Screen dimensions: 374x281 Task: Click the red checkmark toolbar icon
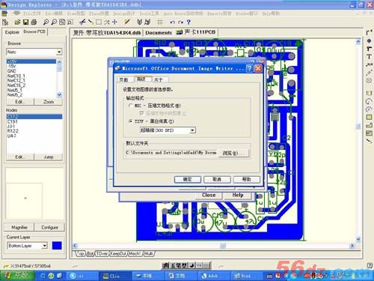(127, 22)
